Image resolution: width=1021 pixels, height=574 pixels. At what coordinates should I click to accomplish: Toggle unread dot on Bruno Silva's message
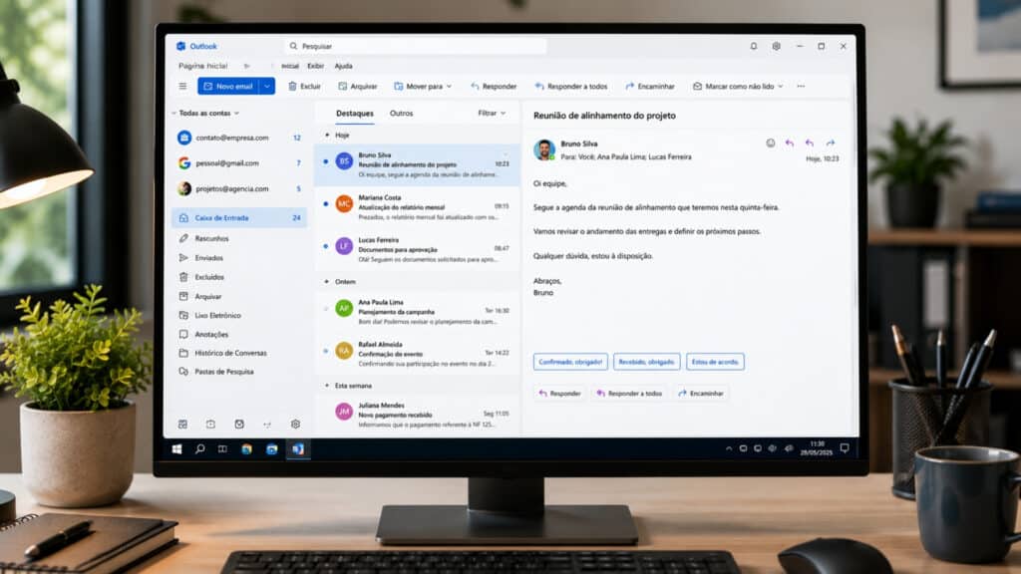click(326, 161)
